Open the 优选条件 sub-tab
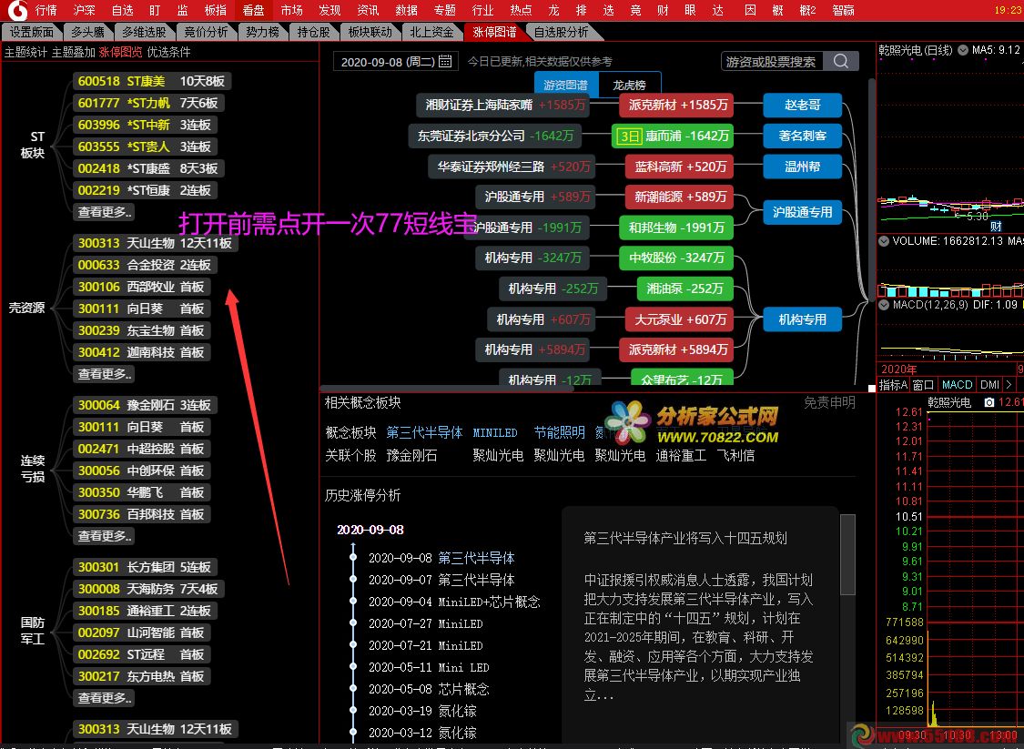This screenshot has width=1024, height=749. (x=168, y=52)
